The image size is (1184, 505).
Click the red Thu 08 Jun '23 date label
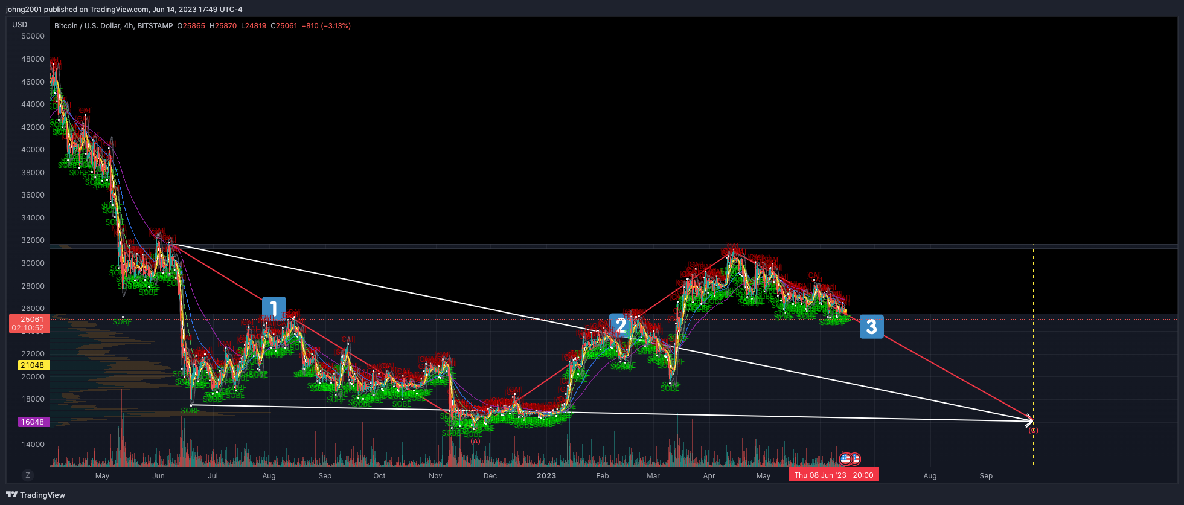pyautogui.click(x=834, y=475)
